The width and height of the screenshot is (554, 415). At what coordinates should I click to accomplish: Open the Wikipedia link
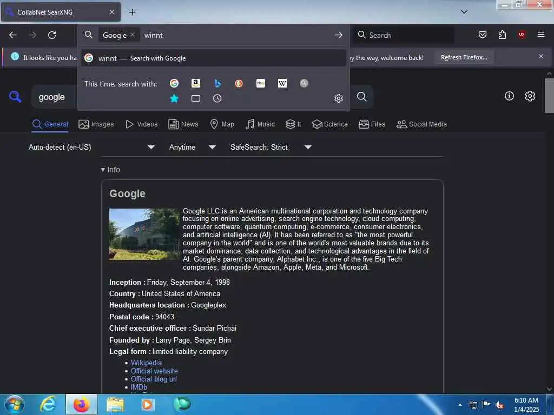(x=146, y=363)
